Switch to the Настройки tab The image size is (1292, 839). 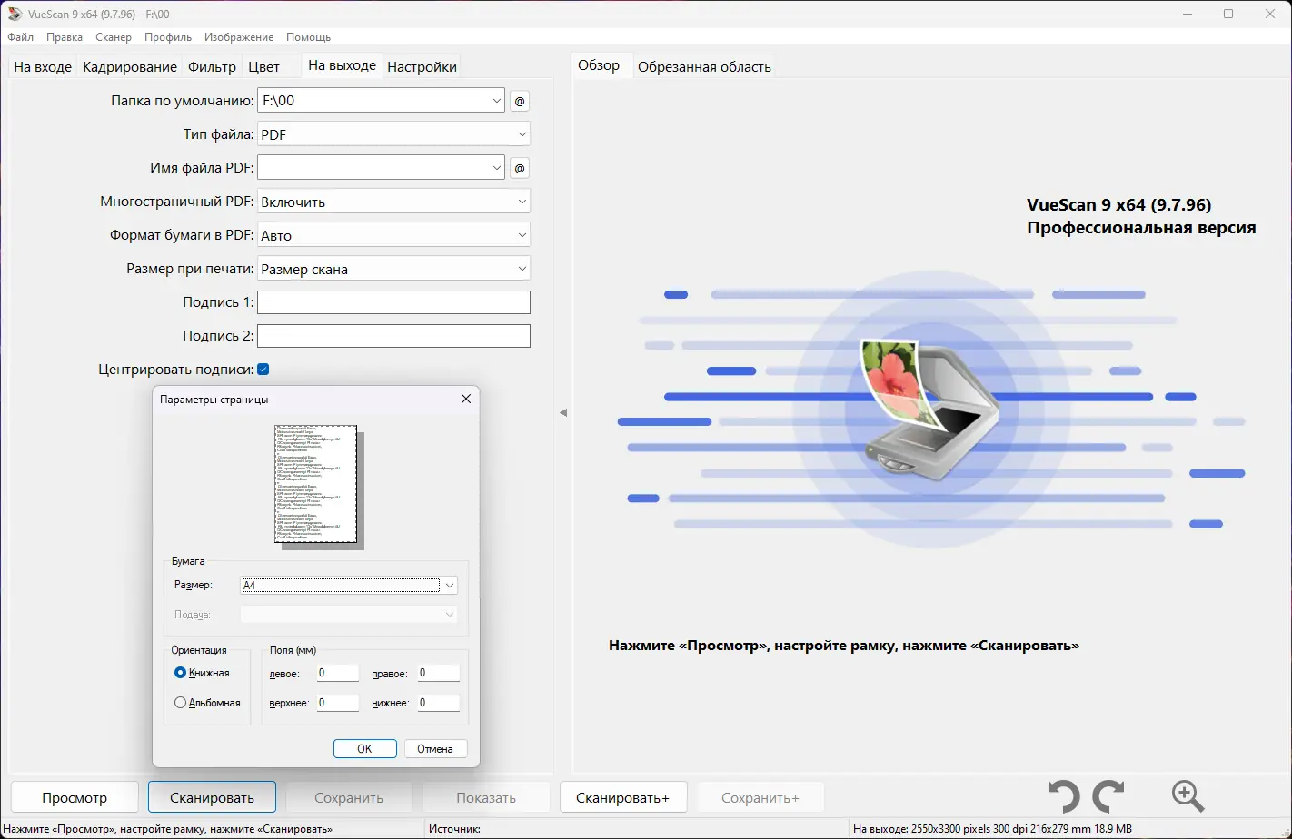click(x=422, y=67)
